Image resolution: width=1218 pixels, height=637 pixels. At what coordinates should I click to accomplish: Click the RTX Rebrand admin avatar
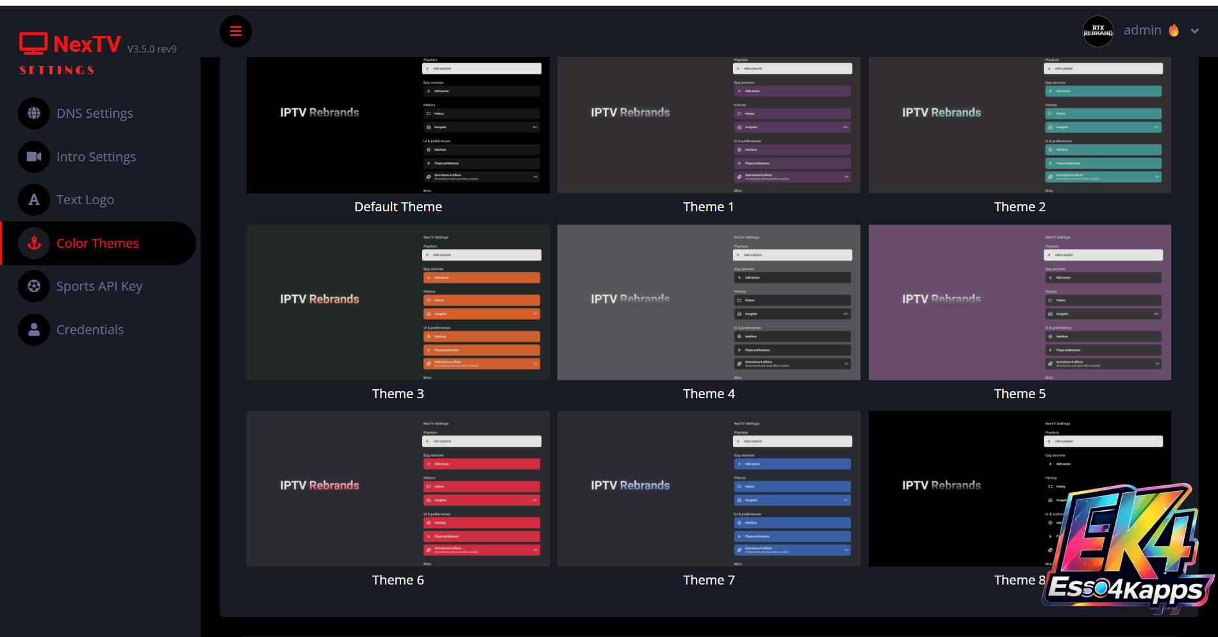[x=1098, y=31]
